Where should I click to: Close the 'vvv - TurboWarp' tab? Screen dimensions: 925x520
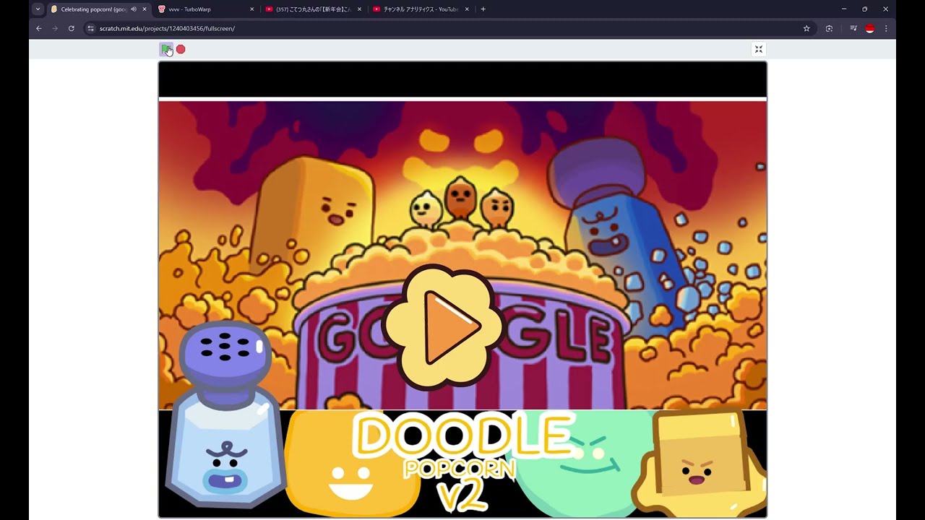click(252, 9)
